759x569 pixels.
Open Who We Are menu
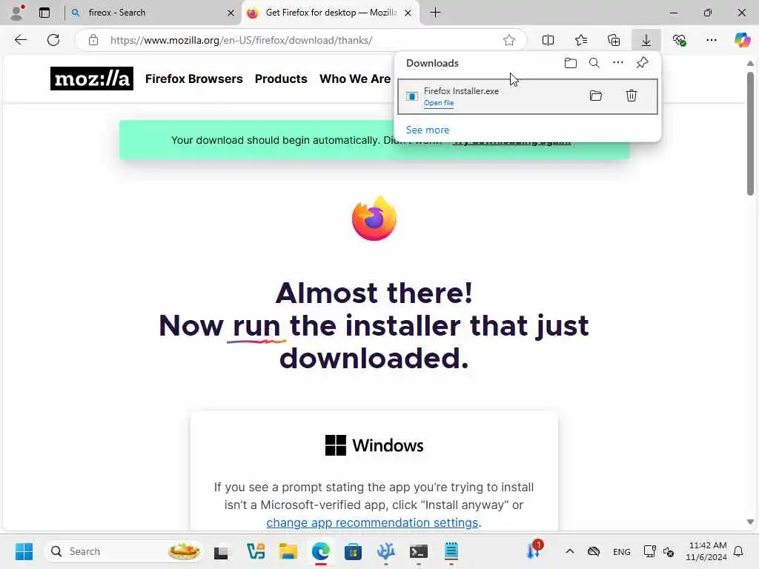[355, 79]
